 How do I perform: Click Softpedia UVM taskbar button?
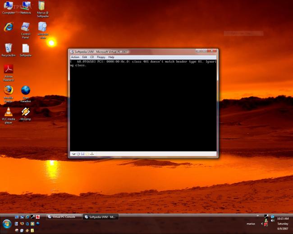101,217
